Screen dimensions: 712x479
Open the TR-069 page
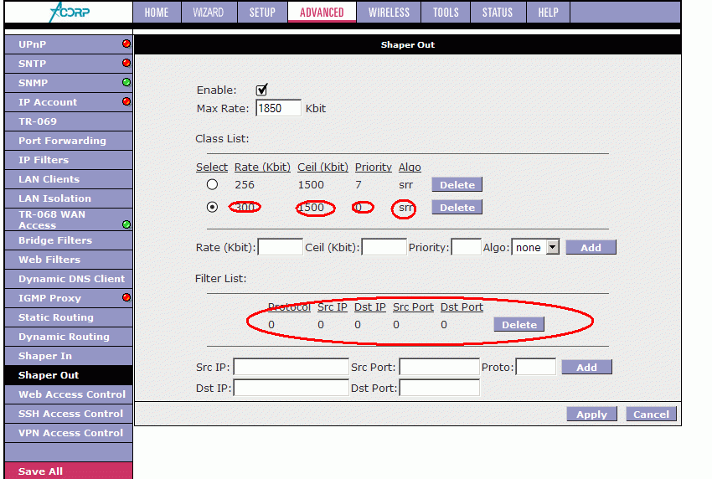(69, 121)
